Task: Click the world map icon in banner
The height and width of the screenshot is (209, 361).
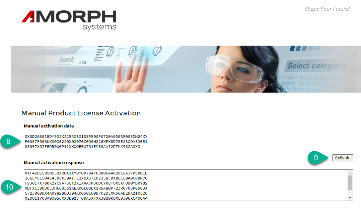Action: coord(54,86)
